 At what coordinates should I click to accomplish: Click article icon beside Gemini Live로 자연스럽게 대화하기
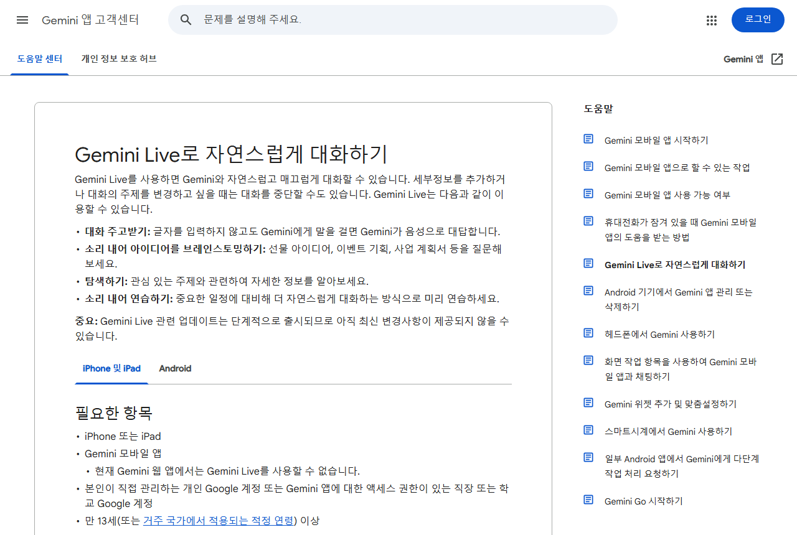click(588, 263)
